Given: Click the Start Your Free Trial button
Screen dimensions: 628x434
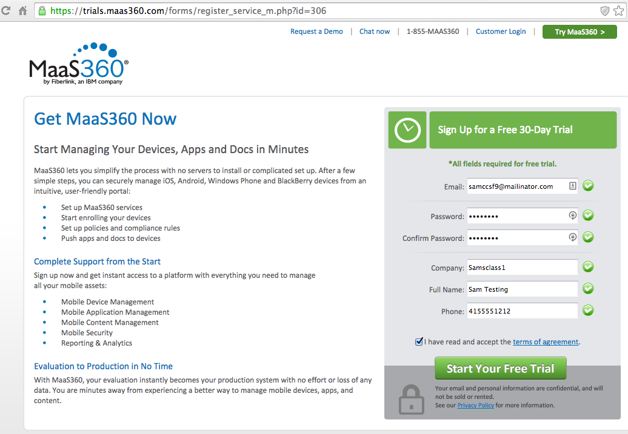Looking at the screenshot, I should click(501, 368).
